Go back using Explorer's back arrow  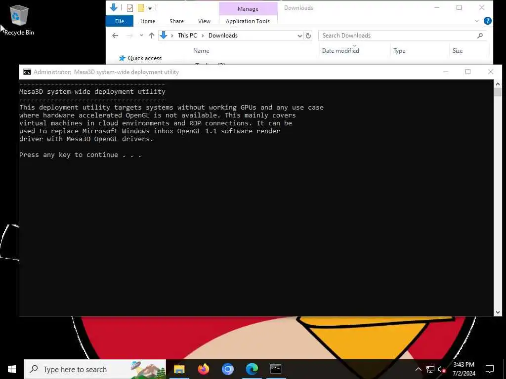[x=115, y=36]
